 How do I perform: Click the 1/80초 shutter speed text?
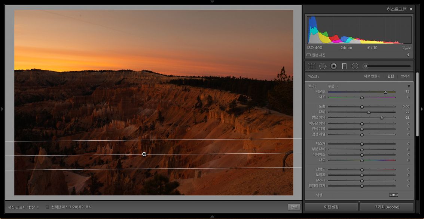(406, 48)
